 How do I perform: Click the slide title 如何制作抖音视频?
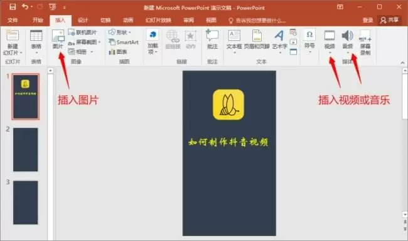click(228, 142)
